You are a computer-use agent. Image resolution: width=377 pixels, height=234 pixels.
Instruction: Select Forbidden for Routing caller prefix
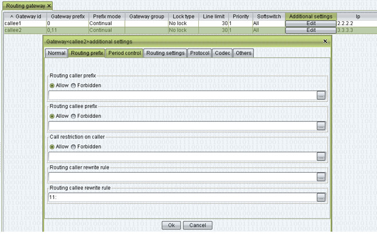[x=73, y=86]
